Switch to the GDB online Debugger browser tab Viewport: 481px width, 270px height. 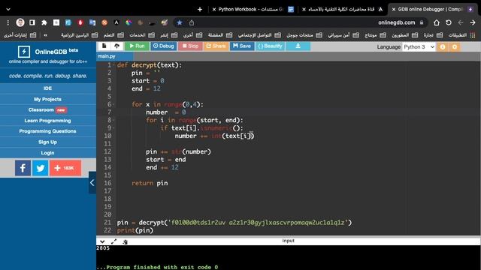[x=432, y=9]
